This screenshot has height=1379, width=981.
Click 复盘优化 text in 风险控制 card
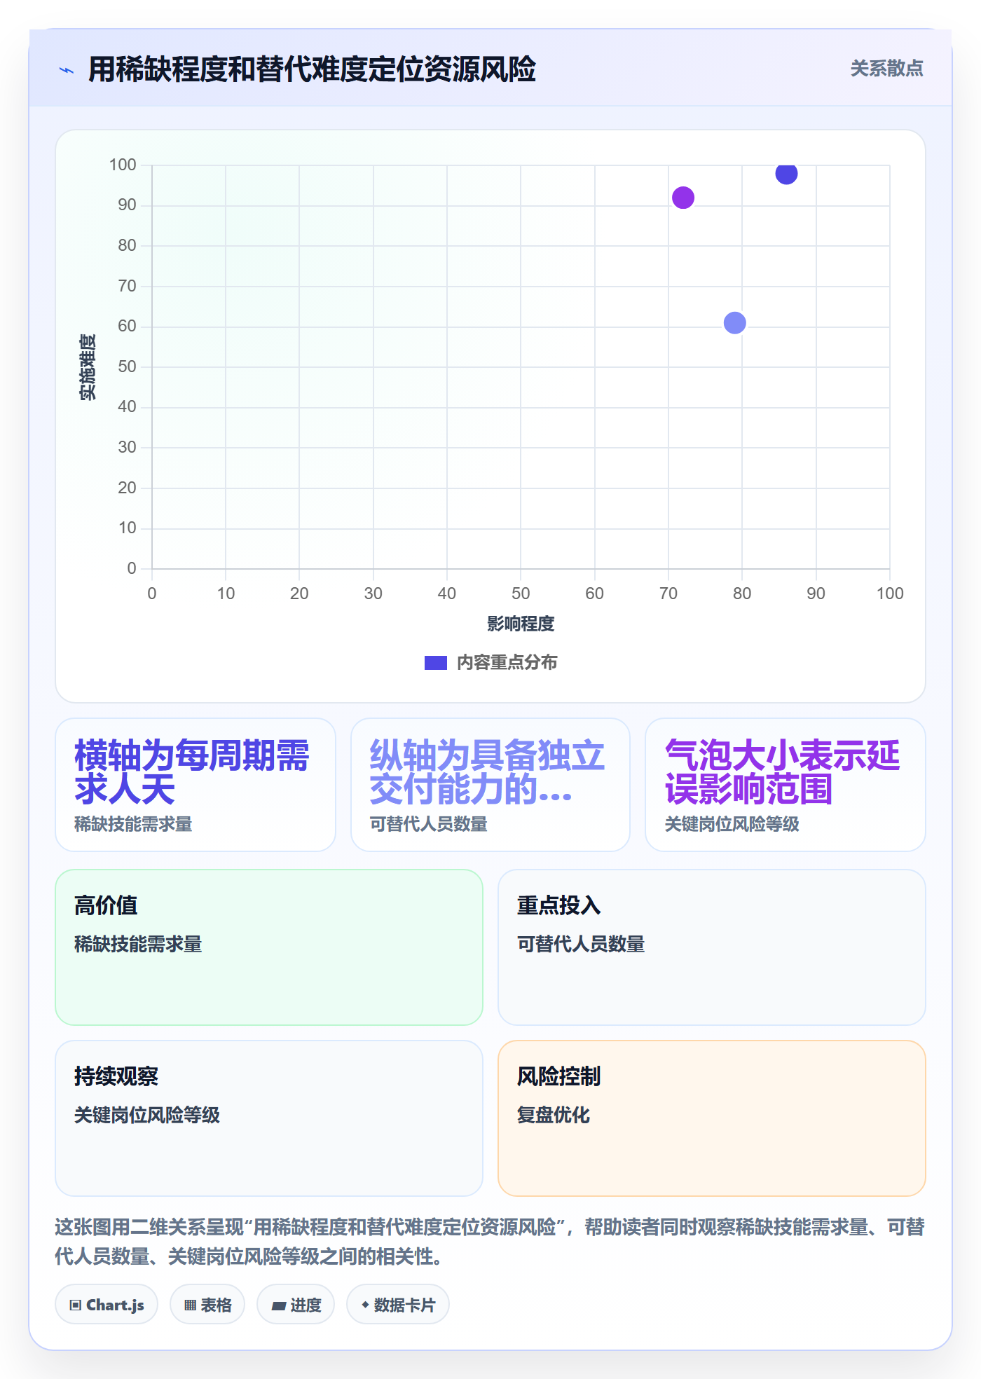tap(554, 1115)
